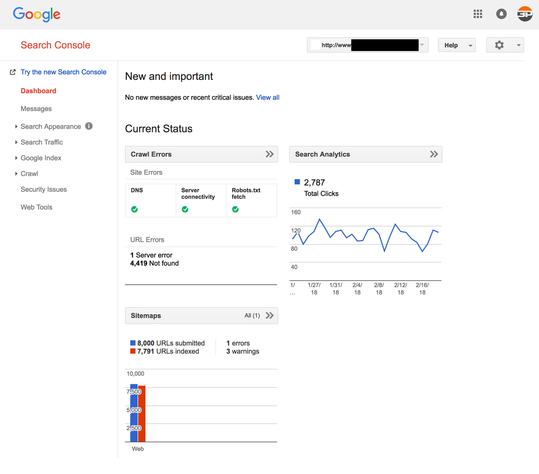Open the Sitemaps header
This screenshot has width=539, height=474.
[201, 316]
